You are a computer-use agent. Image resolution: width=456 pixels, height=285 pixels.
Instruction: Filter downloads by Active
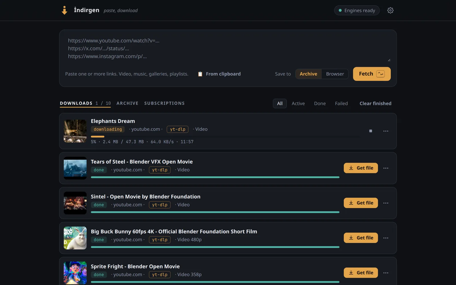pos(298,103)
